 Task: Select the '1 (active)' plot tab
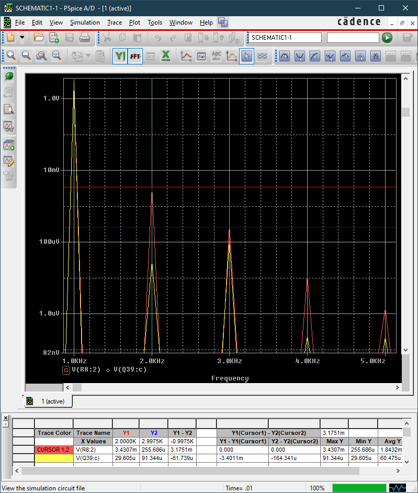52,401
